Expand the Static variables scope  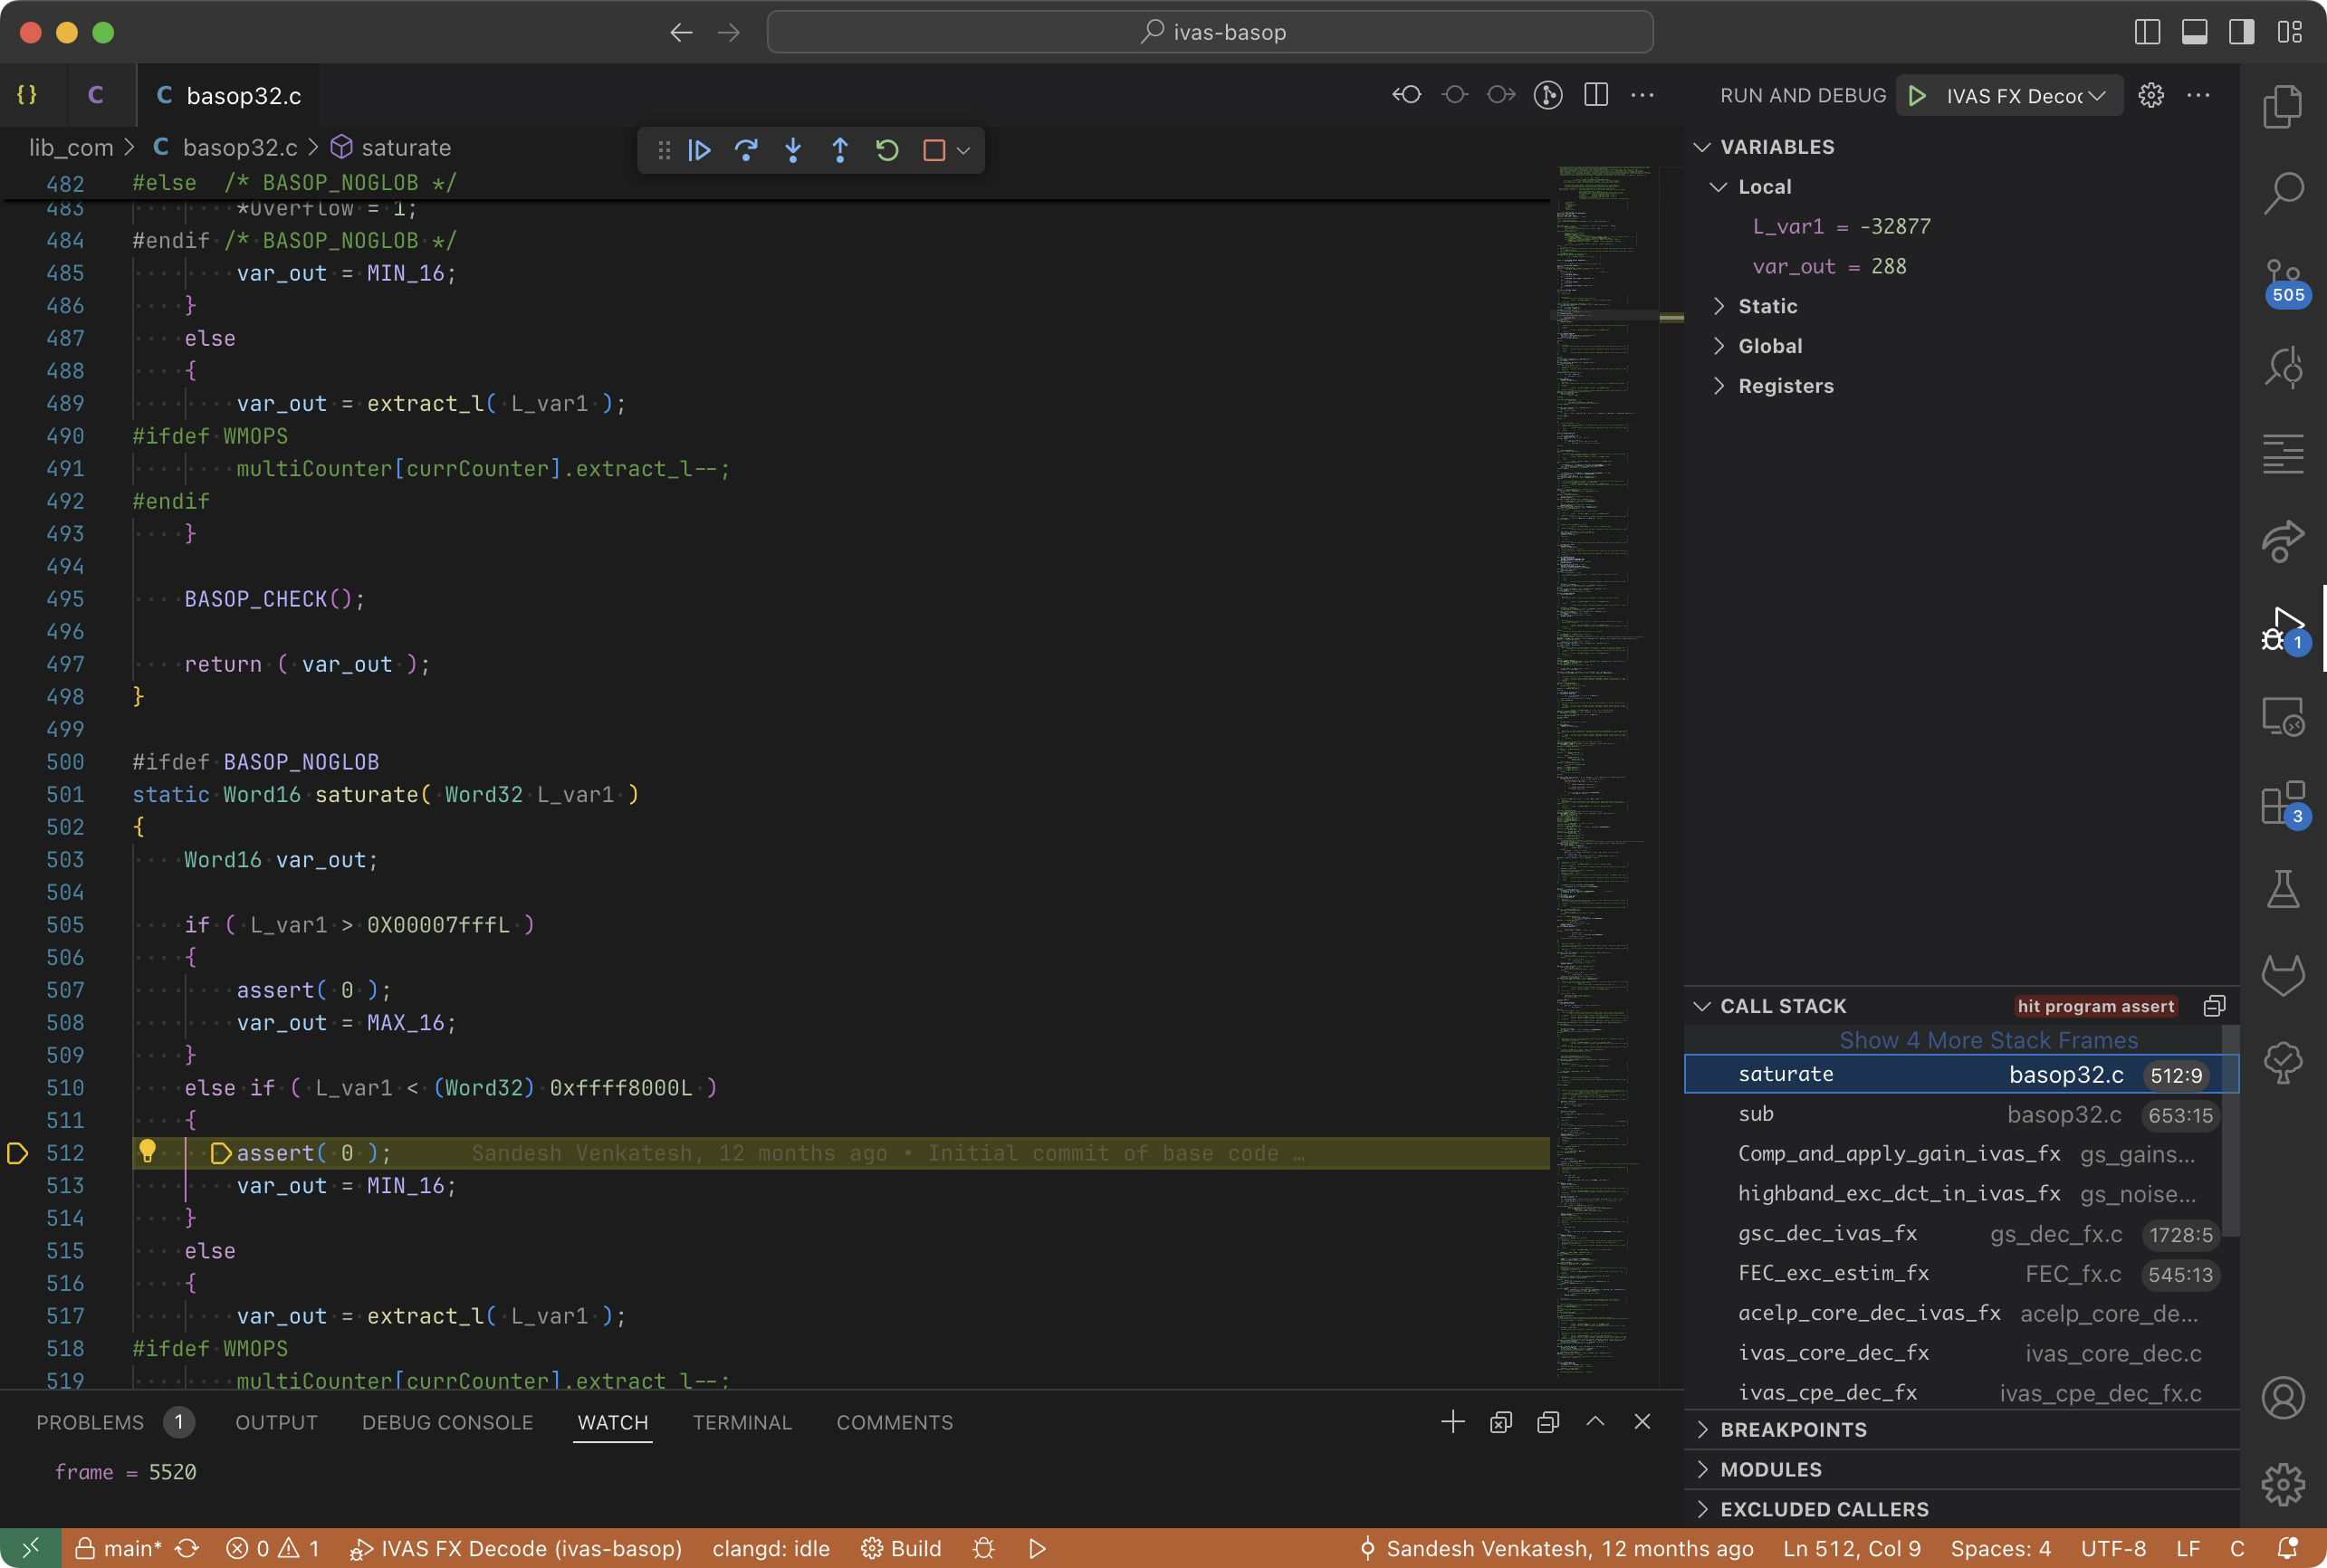1766,306
